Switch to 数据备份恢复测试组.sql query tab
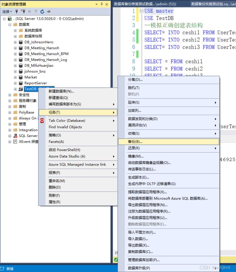The height and width of the screenshot is (272, 236). tap(213, 4)
